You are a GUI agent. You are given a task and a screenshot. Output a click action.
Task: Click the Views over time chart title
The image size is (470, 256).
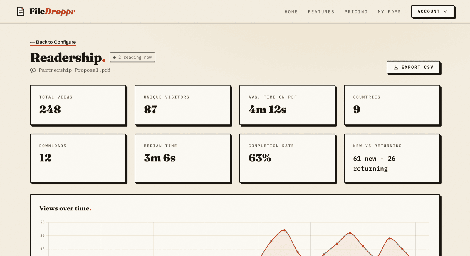click(65, 208)
